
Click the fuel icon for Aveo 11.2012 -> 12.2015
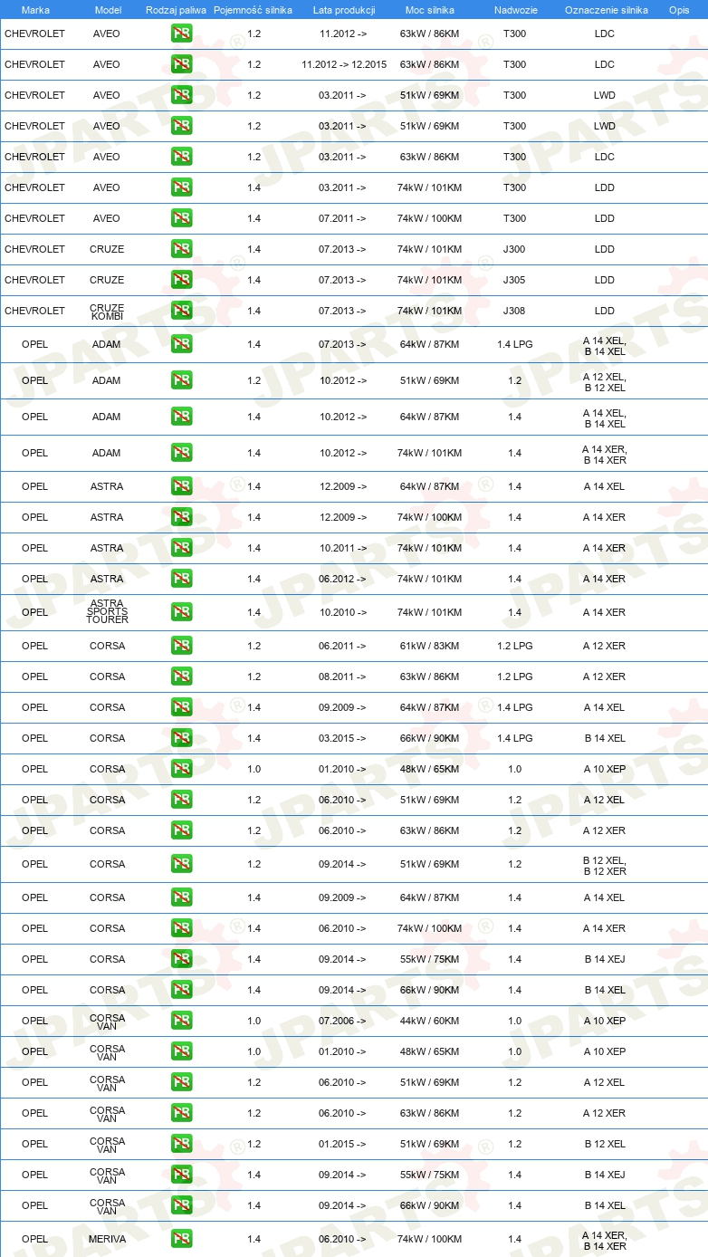[181, 64]
